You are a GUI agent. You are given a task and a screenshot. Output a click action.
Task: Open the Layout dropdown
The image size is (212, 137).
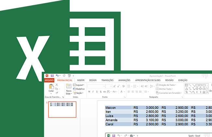[79, 85]
